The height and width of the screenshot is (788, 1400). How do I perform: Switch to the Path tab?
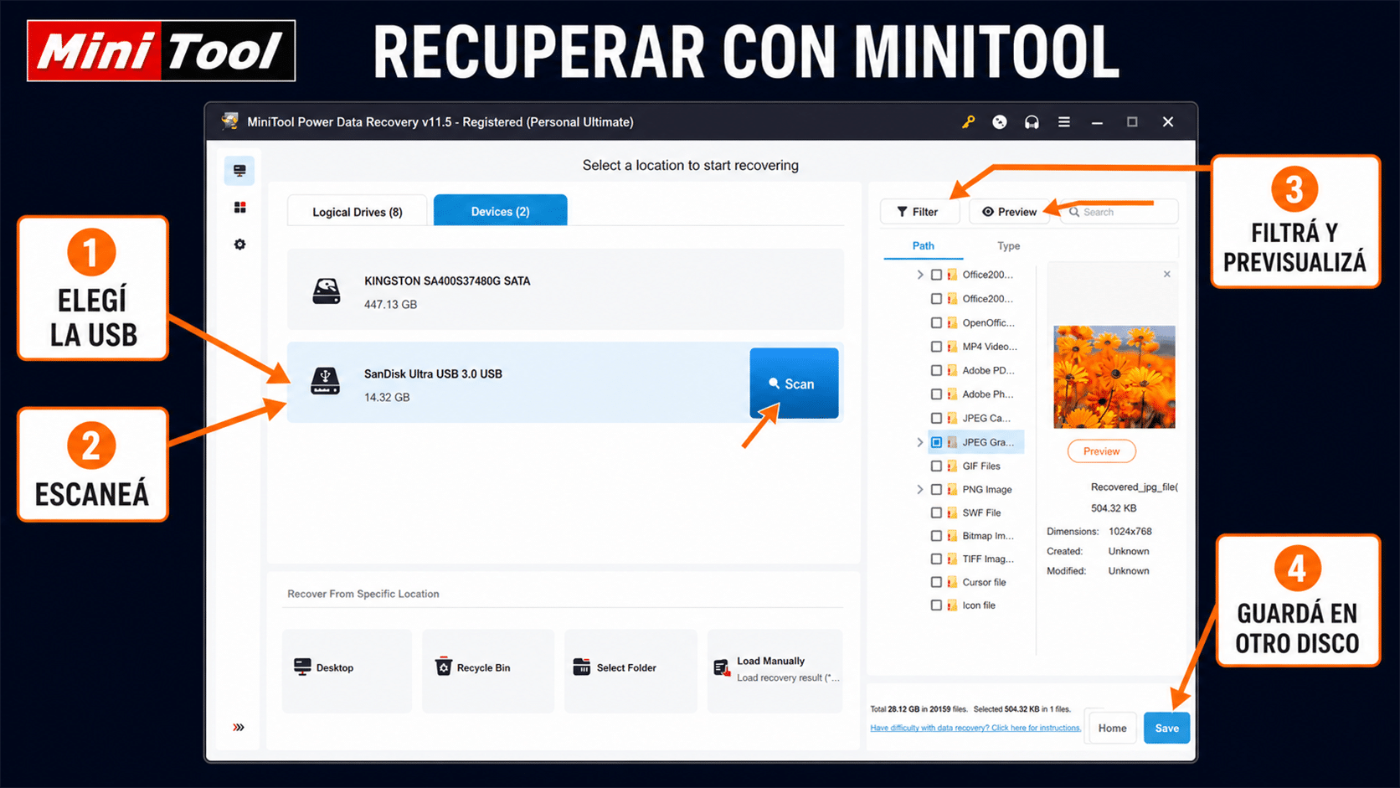pos(923,245)
